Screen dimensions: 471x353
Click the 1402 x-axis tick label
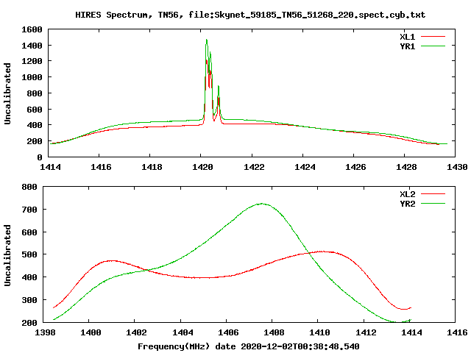136,332
